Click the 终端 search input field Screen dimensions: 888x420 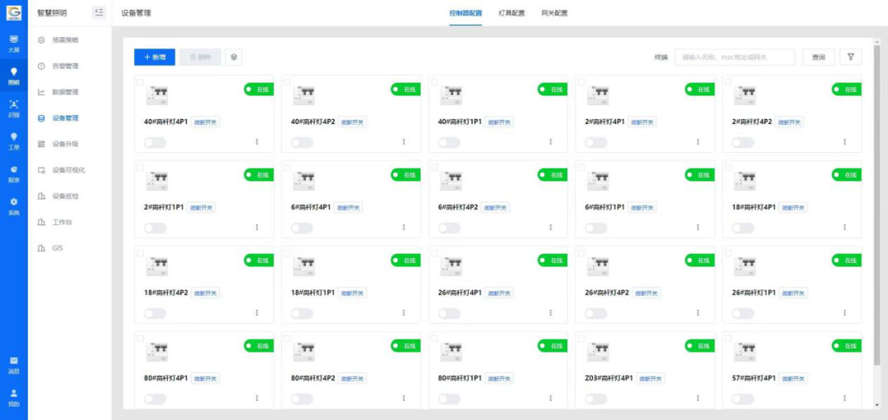coord(734,58)
